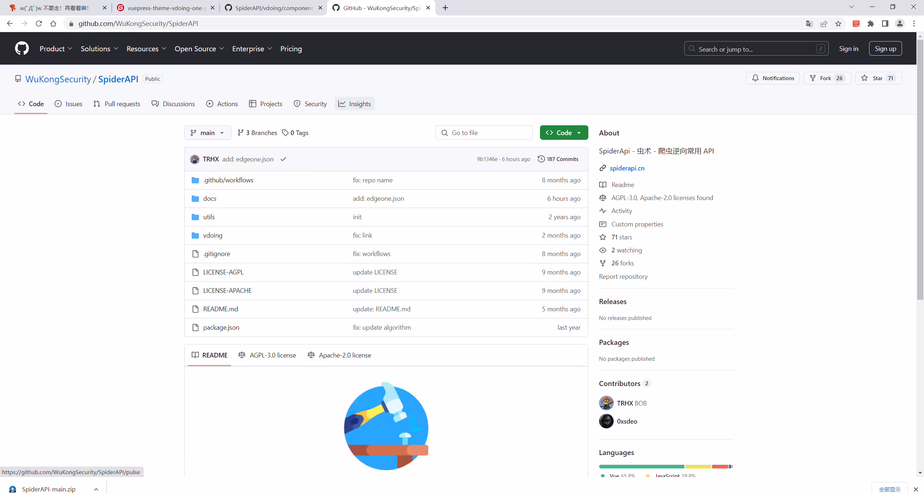Click the browser bookmark star icon
Screen dimensions: 924x494
click(838, 24)
